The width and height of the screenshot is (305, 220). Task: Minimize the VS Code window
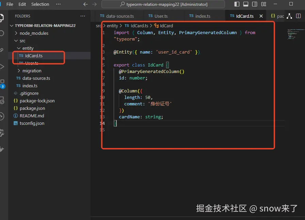pos(275,4)
